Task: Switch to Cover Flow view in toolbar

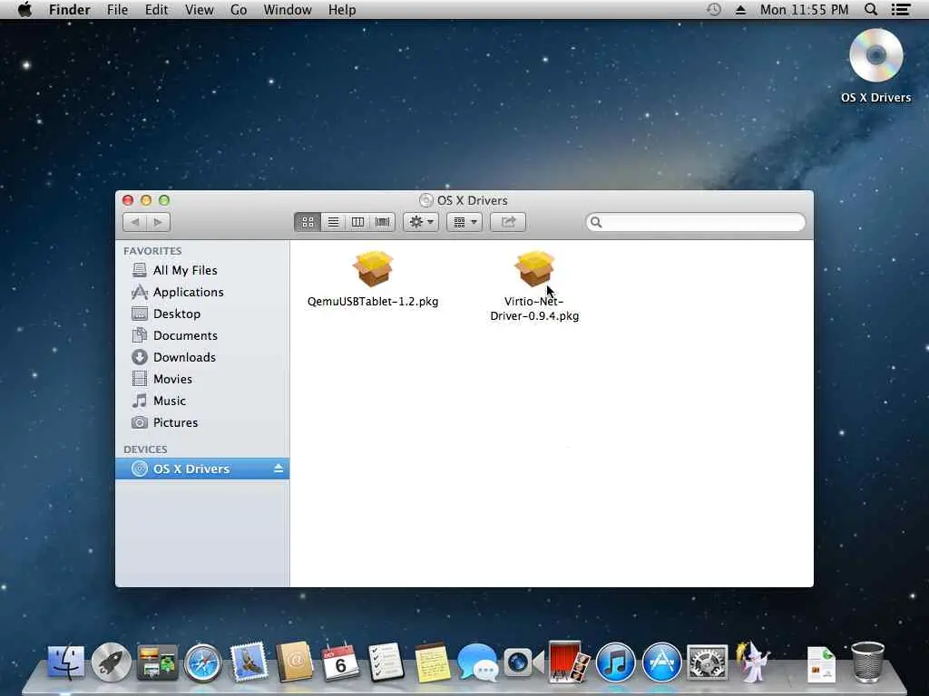Action: click(x=383, y=222)
